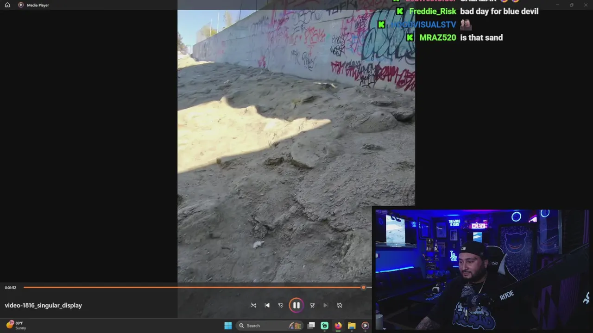
Task: Minimize the Media Player window
Action: tap(557, 5)
